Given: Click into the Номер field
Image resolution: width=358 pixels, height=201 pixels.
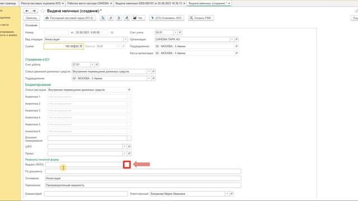Looking at the screenshot, I should [56, 32].
